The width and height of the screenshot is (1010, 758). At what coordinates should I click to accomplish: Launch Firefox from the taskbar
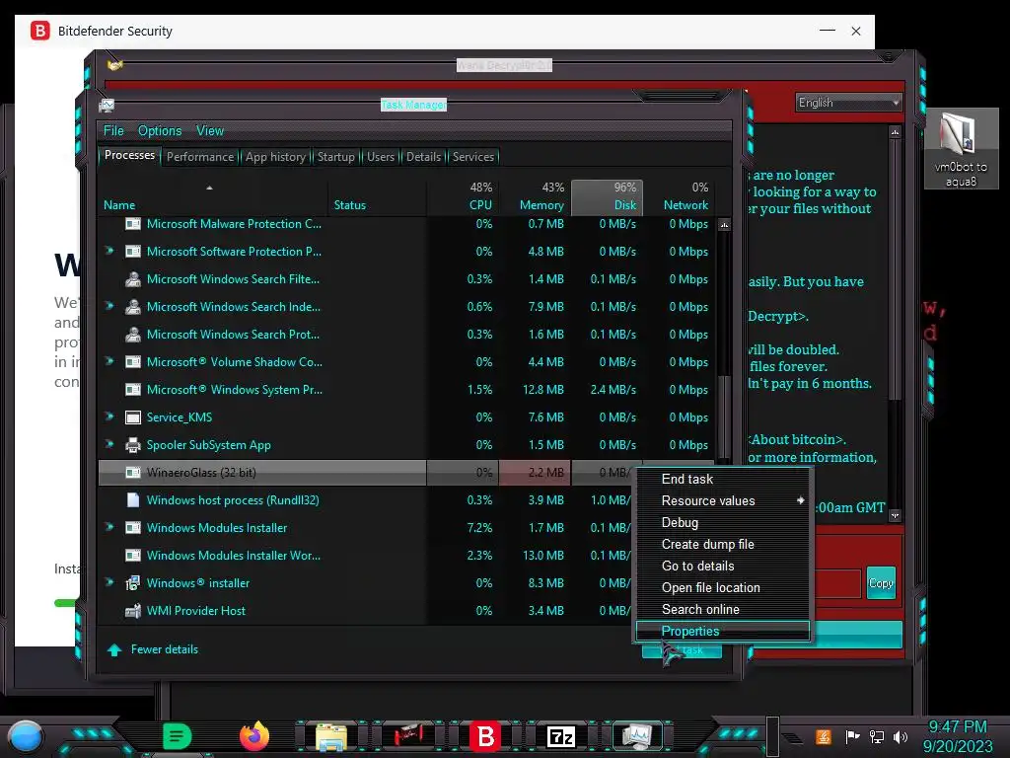[253, 736]
